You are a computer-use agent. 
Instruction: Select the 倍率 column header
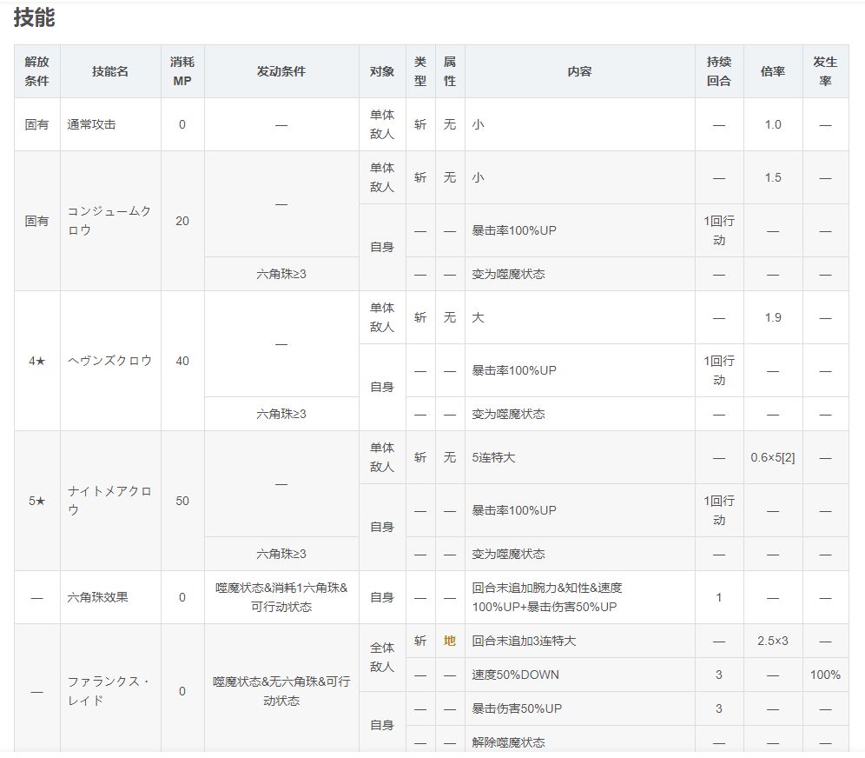click(x=772, y=71)
